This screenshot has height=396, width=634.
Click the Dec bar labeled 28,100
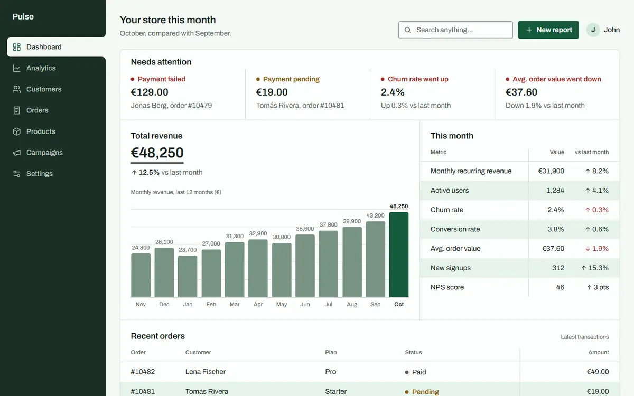164,272
